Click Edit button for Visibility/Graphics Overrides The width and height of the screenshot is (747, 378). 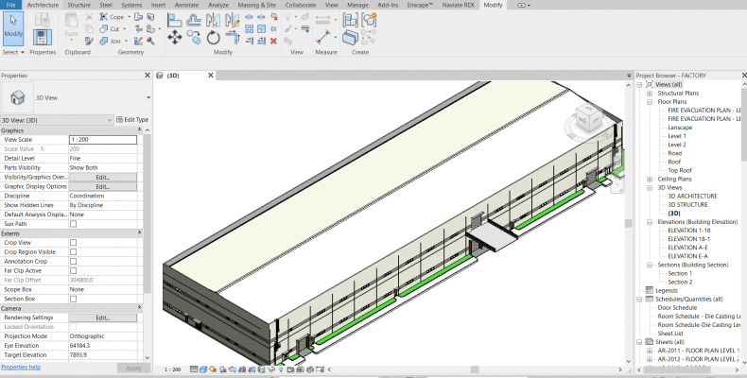pos(103,177)
